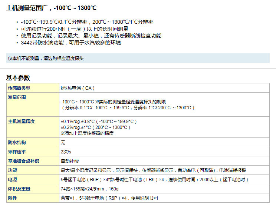276x206 pixels.
Task: Click the 自动补偿 value cell
Action: (x=69, y=161)
